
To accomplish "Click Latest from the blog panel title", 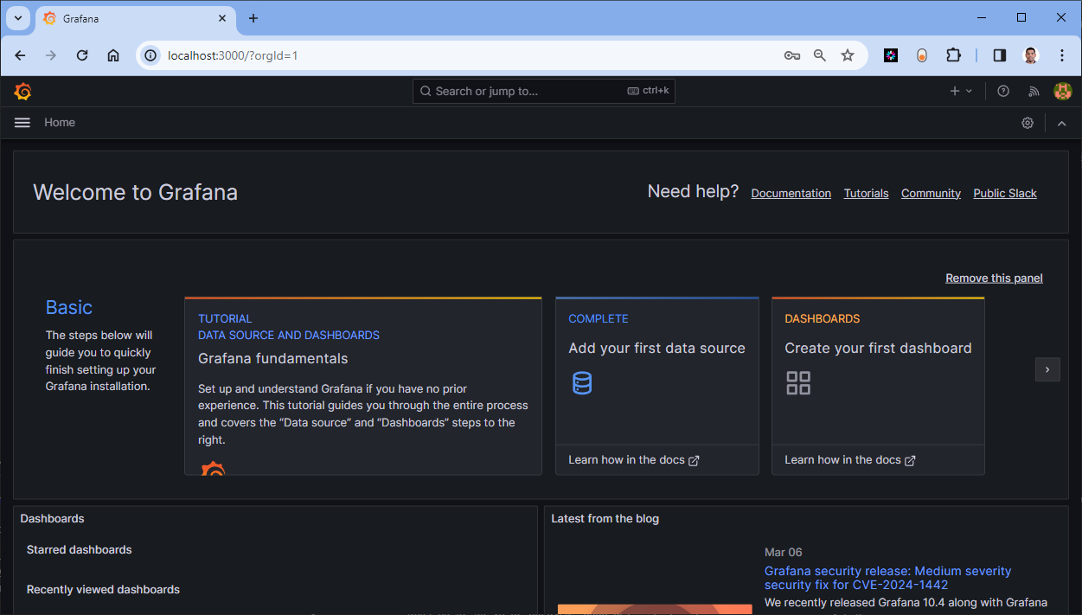I will tap(605, 519).
